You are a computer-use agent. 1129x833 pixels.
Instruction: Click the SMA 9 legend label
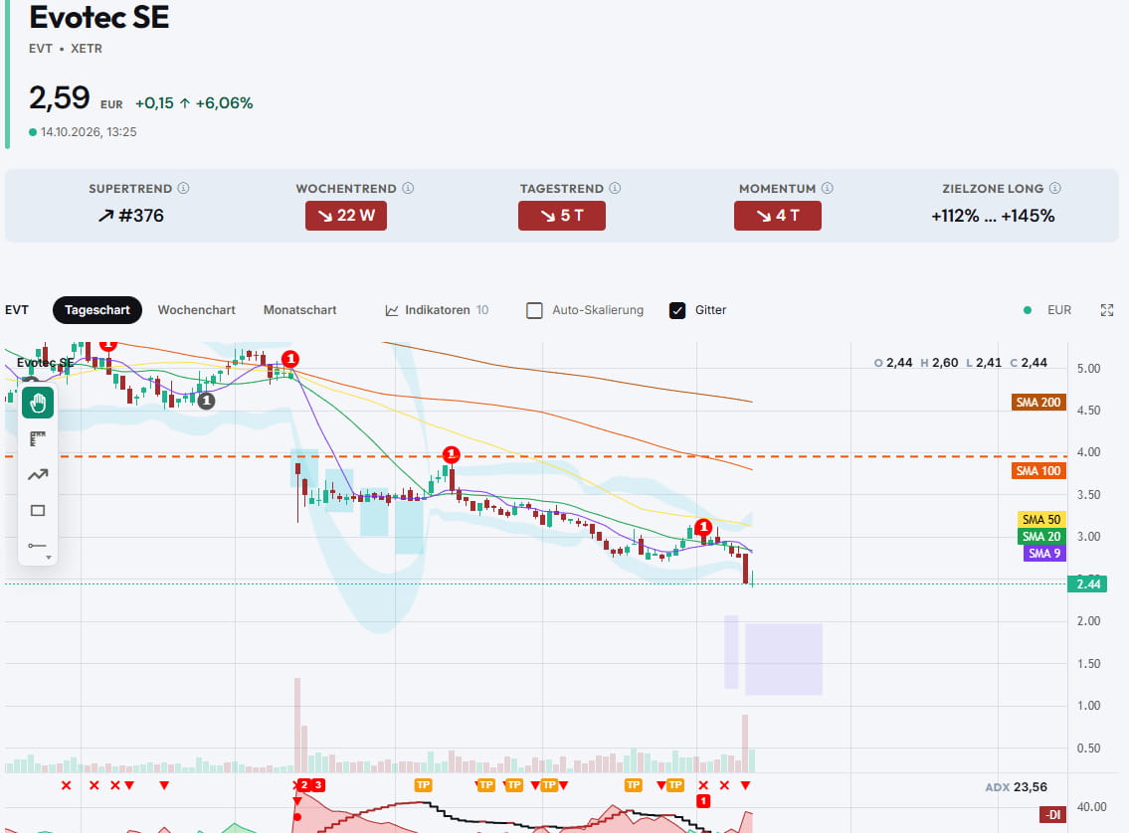point(1044,553)
